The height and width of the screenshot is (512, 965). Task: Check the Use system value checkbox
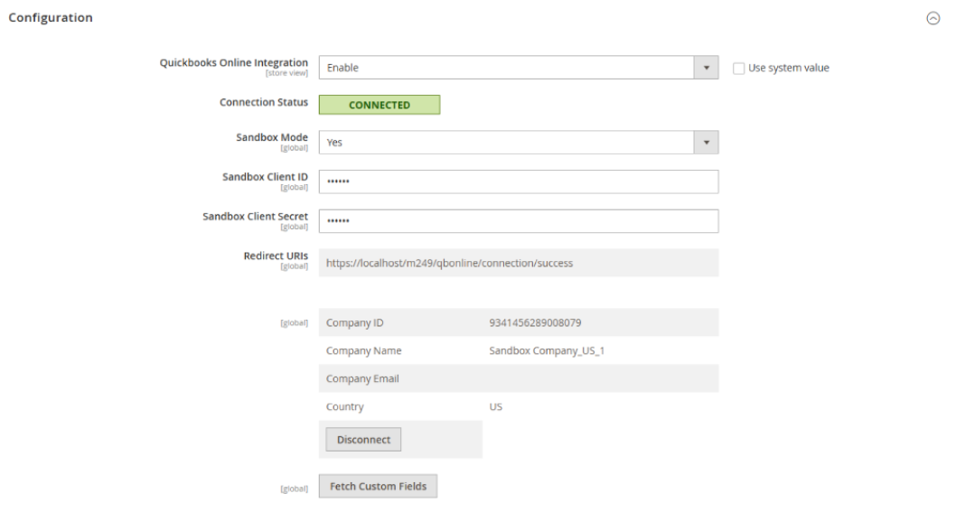tap(738, 69)
